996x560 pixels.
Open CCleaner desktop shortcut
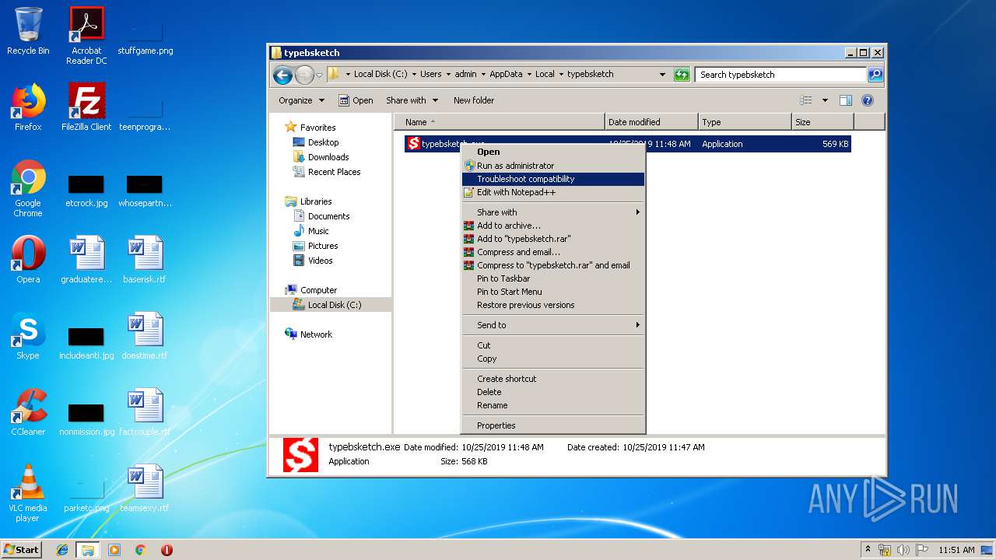pos(28,412)
